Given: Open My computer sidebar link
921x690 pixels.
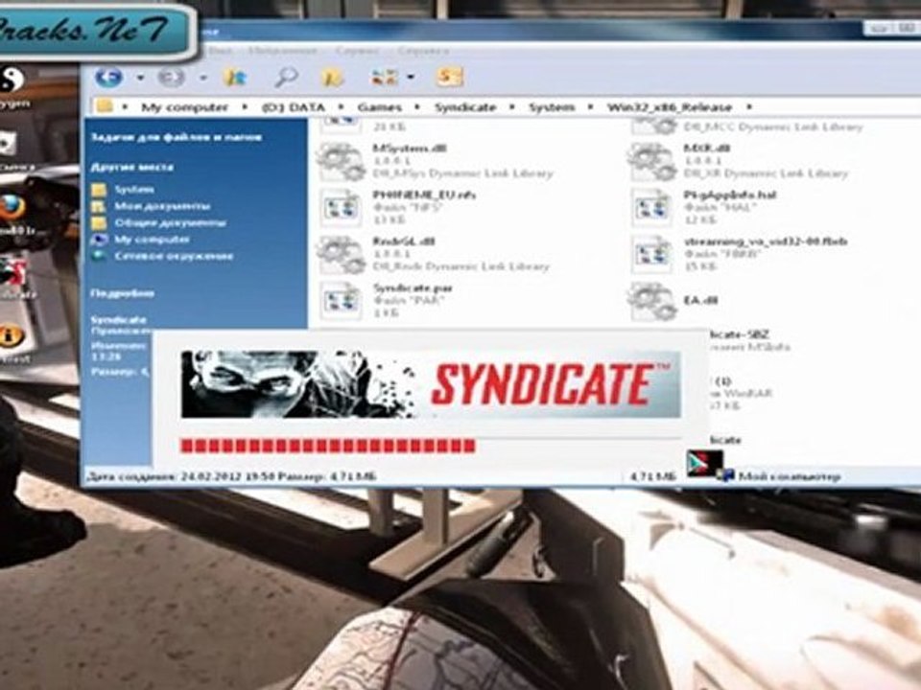Looking at the screenshot, I should (x=152, y=240).
